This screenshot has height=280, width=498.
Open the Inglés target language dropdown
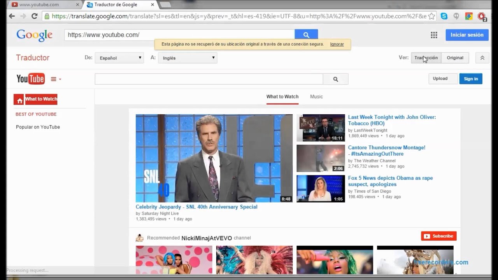[188, 58]
